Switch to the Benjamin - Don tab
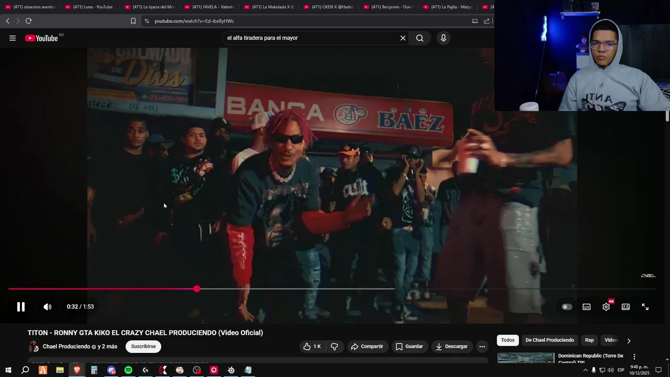Screen dimensions: 670x377 [x=388, y=7]
